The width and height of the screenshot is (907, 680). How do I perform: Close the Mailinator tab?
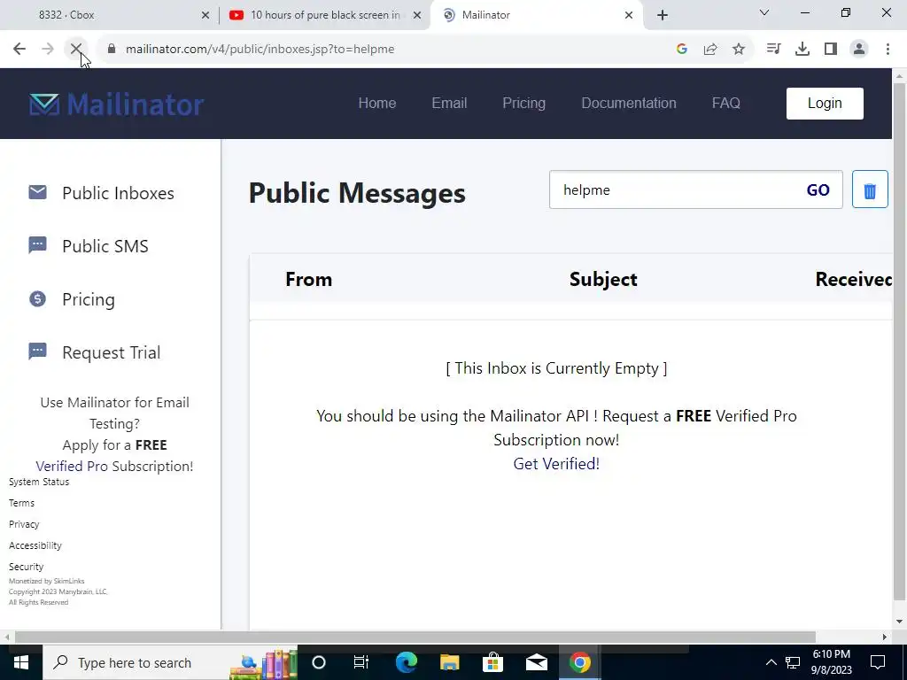click(x=629, y=15)
